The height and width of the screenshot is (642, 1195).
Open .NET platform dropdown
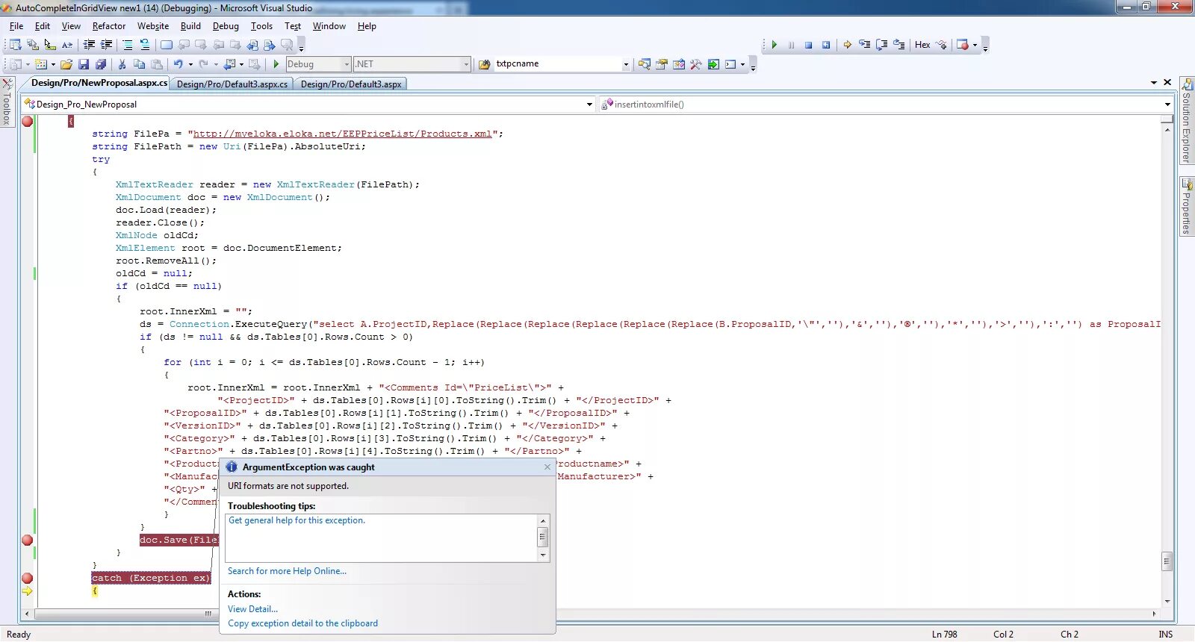pos(466,64)
